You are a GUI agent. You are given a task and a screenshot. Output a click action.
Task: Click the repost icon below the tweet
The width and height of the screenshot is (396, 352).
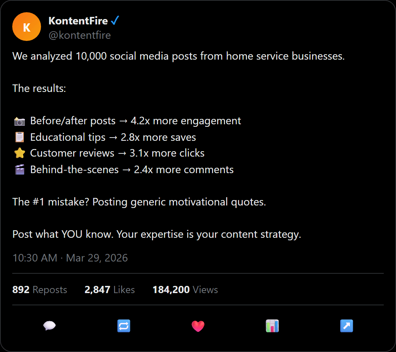[x=124, y=326]
